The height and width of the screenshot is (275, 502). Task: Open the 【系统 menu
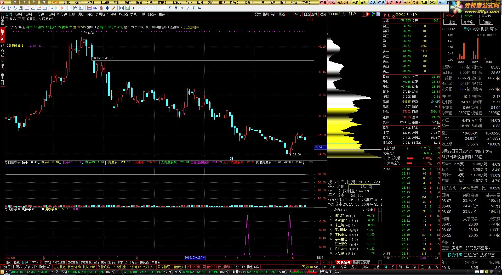104,2
